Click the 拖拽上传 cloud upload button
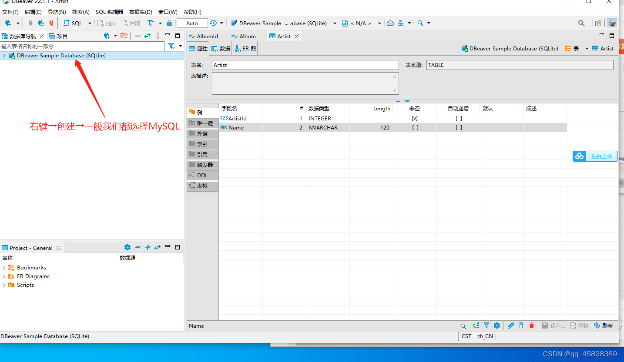This screenshot has width=624, height=362. tap(595, 156)
